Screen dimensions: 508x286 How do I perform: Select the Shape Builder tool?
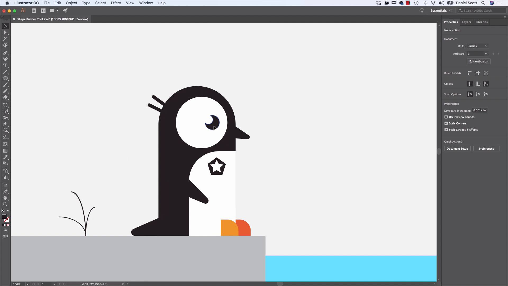click(5, 111)
